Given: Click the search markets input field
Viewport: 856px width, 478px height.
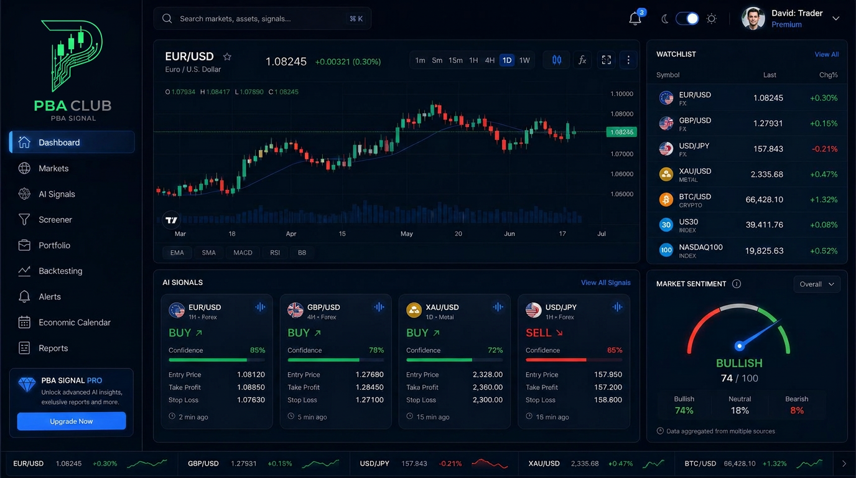Looking at the screenshot, I should [263, 19].
